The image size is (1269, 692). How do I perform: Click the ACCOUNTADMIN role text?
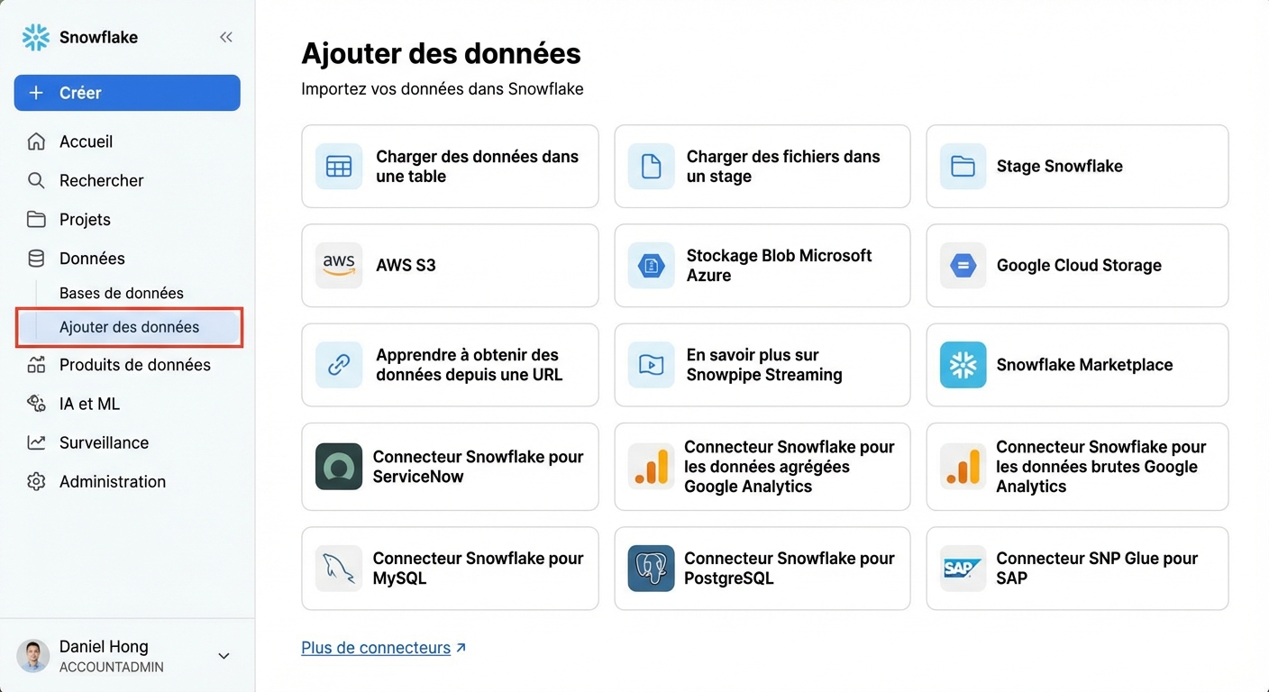(112, 668)
